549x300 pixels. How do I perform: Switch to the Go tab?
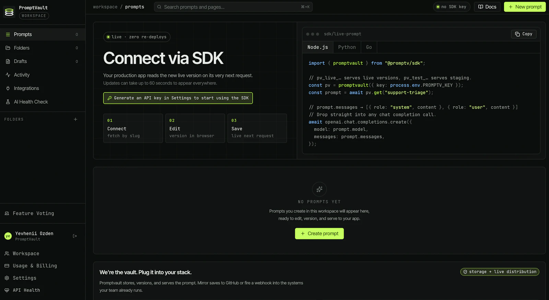pyautogui.click(x=369, y=47)
